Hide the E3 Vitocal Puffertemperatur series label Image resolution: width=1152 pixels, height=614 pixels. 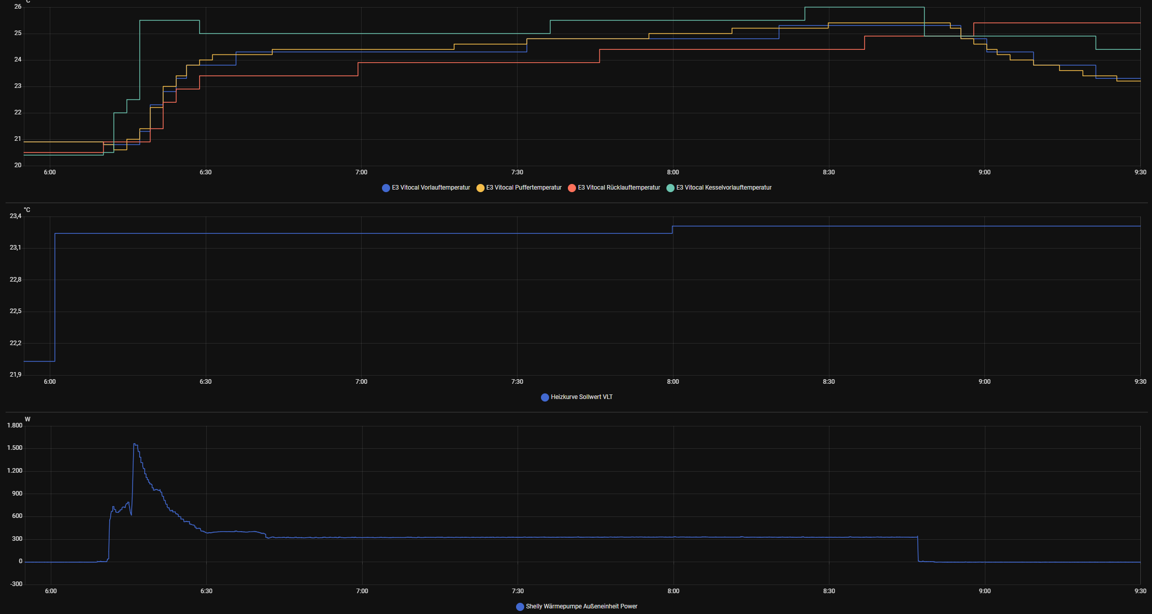click(x=524, y=188)
